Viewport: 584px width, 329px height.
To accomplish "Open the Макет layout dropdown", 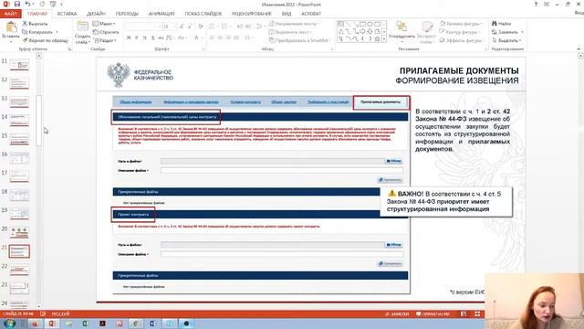I will [104, 24].
